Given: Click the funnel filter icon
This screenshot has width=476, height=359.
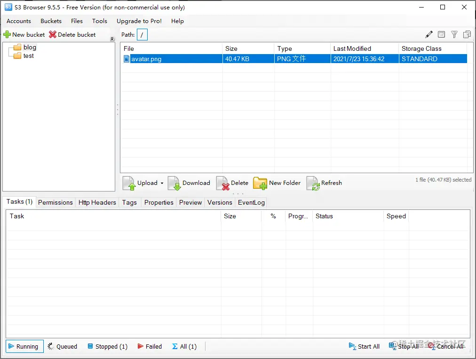Looking at the screenshot, I should (454, 35).
